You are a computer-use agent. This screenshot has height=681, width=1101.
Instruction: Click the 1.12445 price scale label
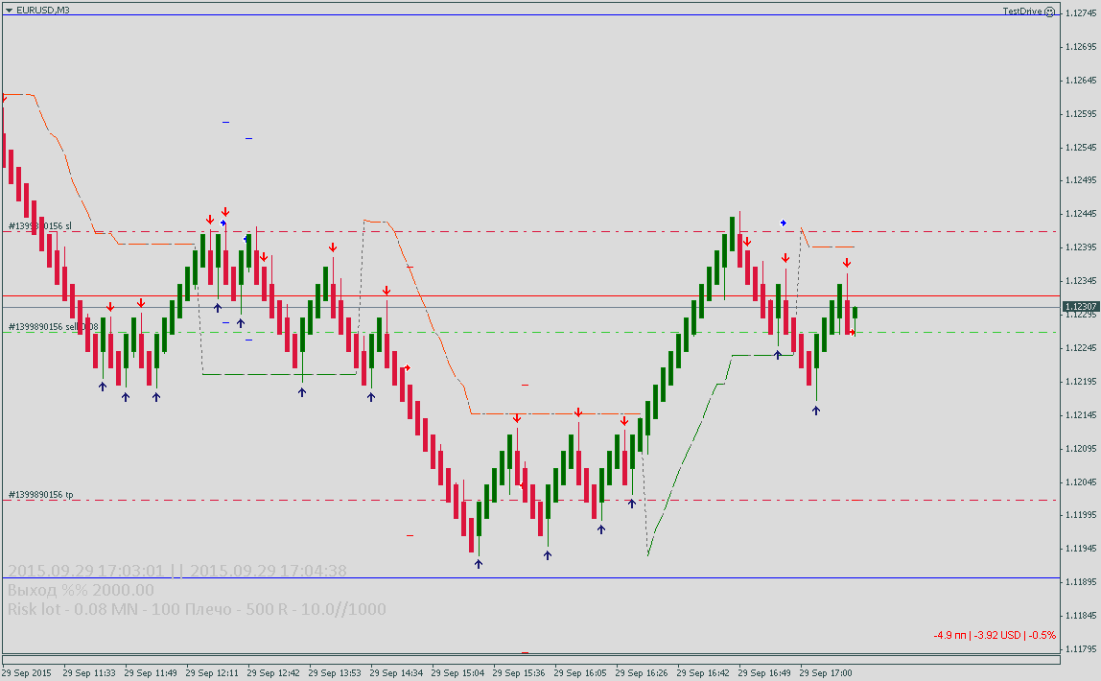(x=1082, y=214)
